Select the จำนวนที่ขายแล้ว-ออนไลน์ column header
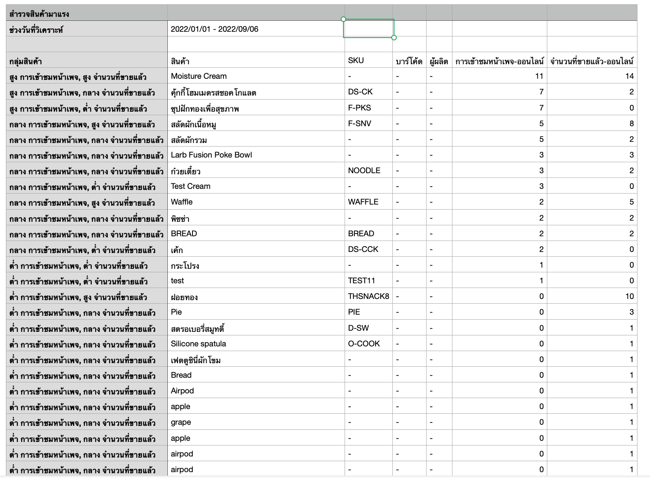This screenshot has width=650, height=478. click(592, 60)
